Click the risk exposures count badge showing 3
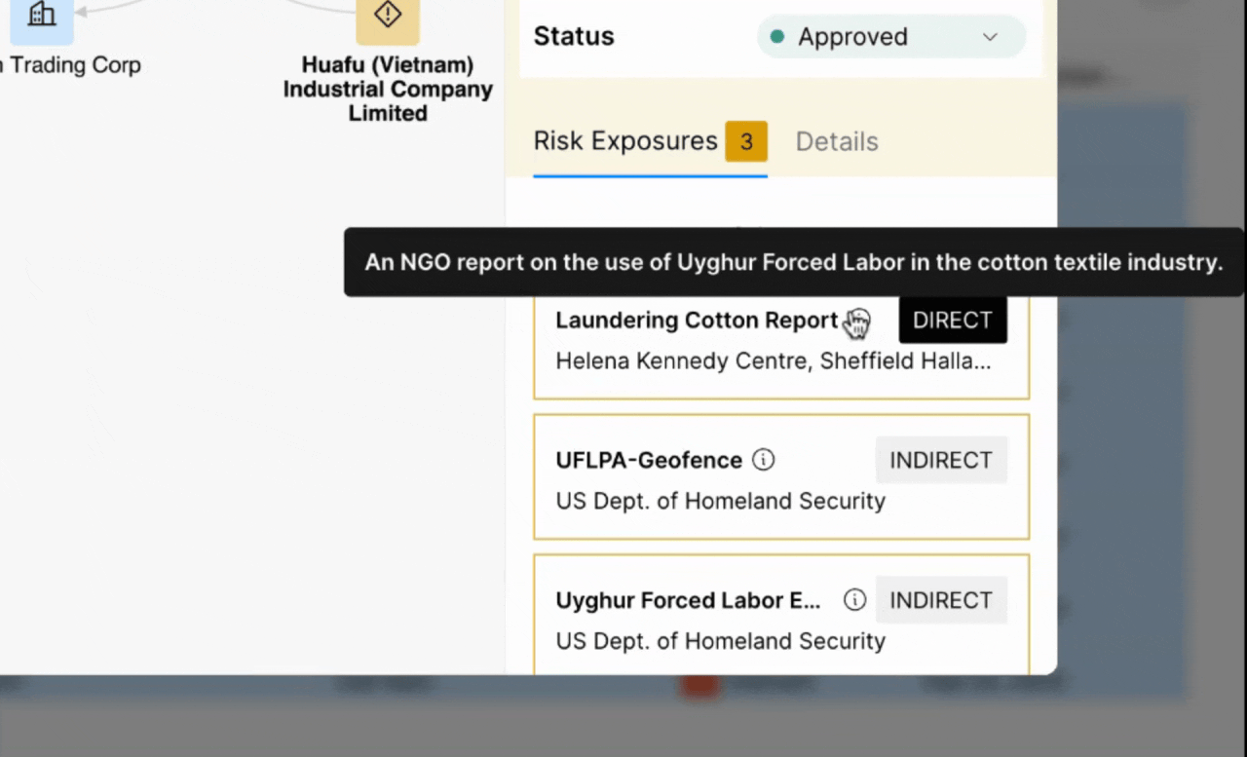The image size is (1247, 757). point(746,141)
